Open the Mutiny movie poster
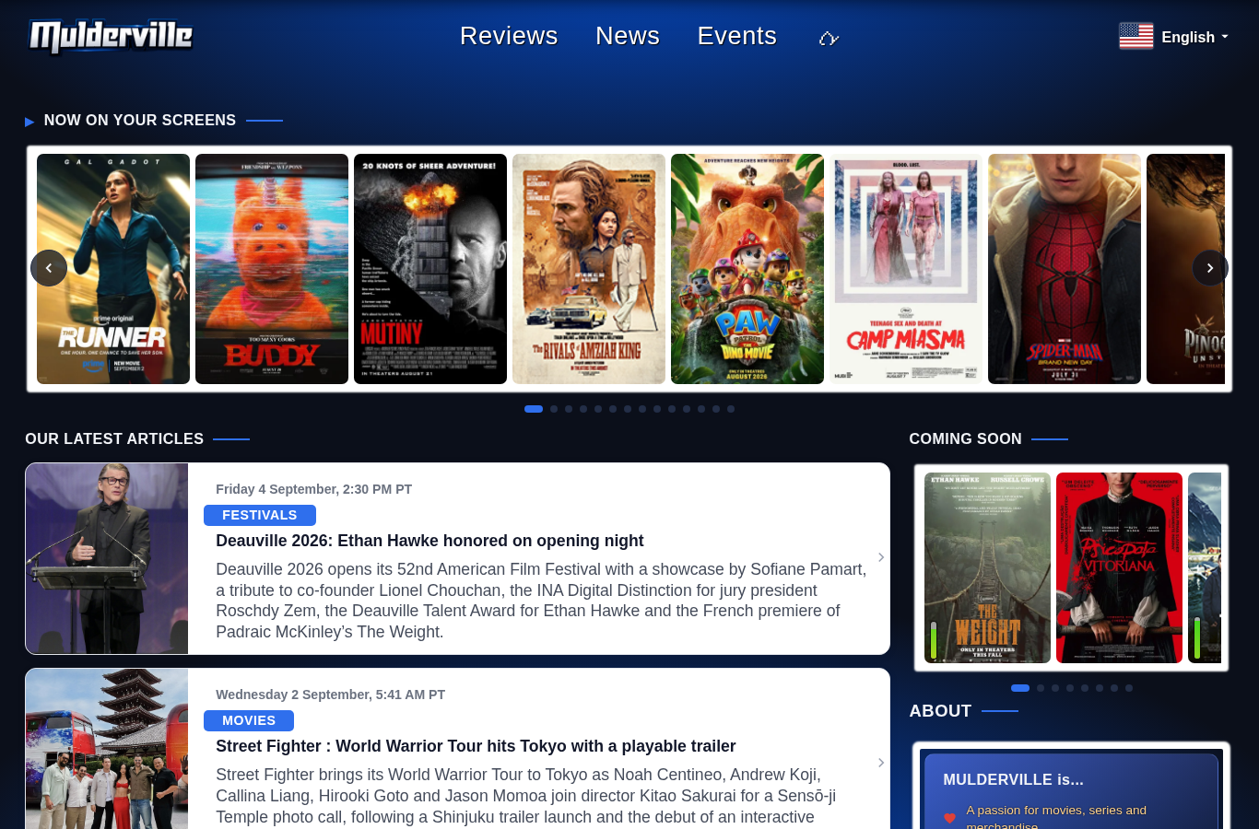This screenshot has height=829, width=1259. tap(430, 269)
